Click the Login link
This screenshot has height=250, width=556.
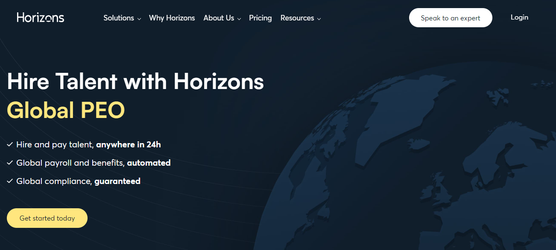pyautogui.click(x=519, y=17)
